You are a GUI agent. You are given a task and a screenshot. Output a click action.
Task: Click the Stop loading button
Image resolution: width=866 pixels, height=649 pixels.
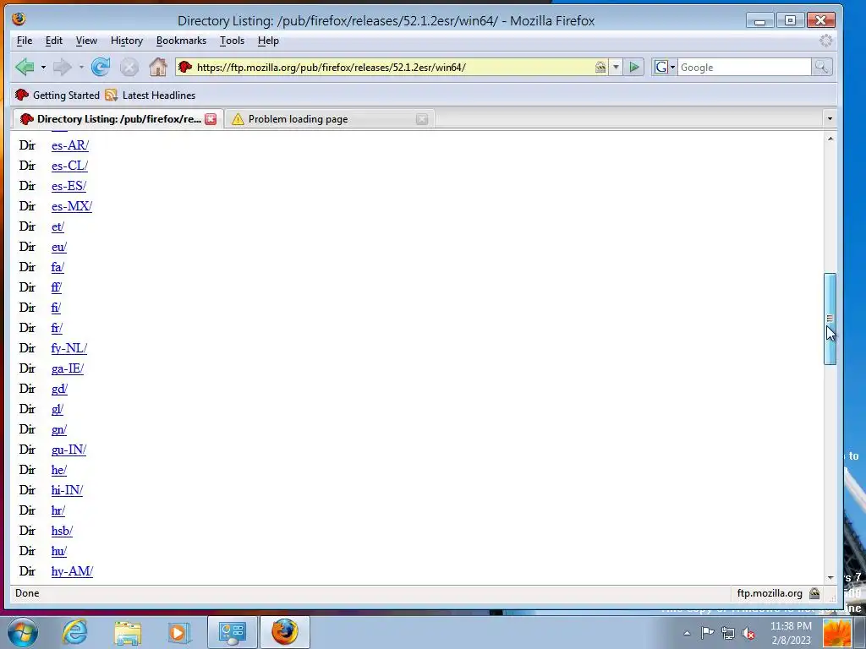click(129, 68)
